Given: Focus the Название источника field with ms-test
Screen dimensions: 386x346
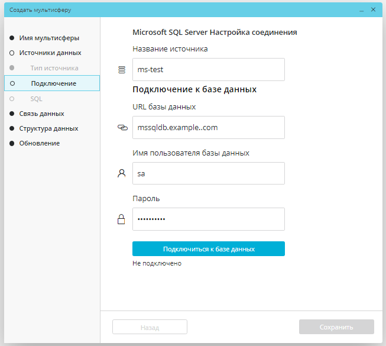Looking at the screenshot, I should point(209,69).
